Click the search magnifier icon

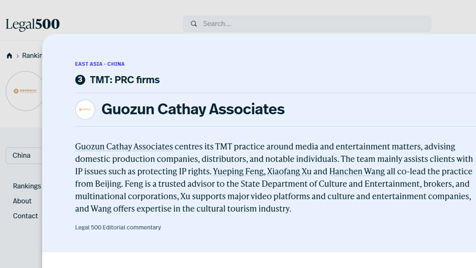[194, 24]
